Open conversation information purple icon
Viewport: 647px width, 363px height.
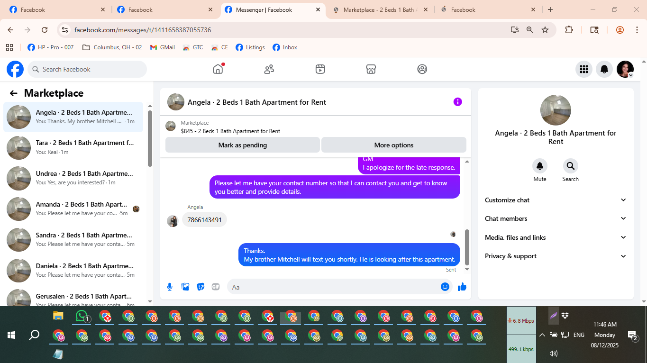click(457, 102)
